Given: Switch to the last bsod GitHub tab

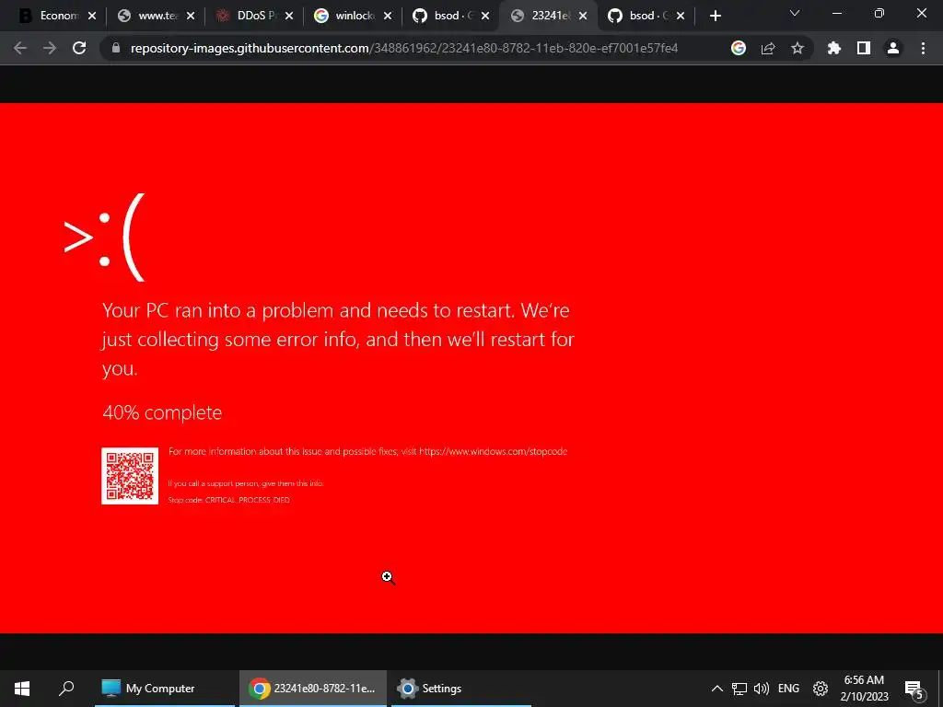Looking at the screenshot, I should [646, 16].
